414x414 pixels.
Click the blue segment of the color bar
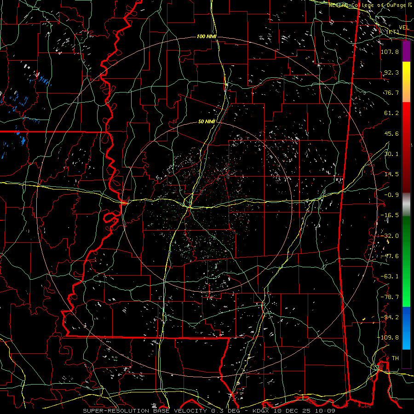(x=406, y=328)
